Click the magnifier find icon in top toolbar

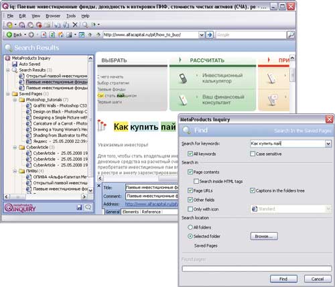coord(85,25)
